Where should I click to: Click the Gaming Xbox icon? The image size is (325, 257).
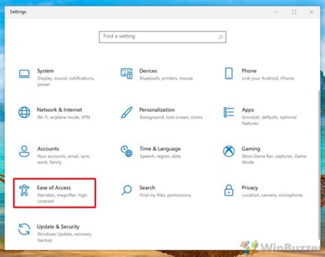[x=229, y=151]
